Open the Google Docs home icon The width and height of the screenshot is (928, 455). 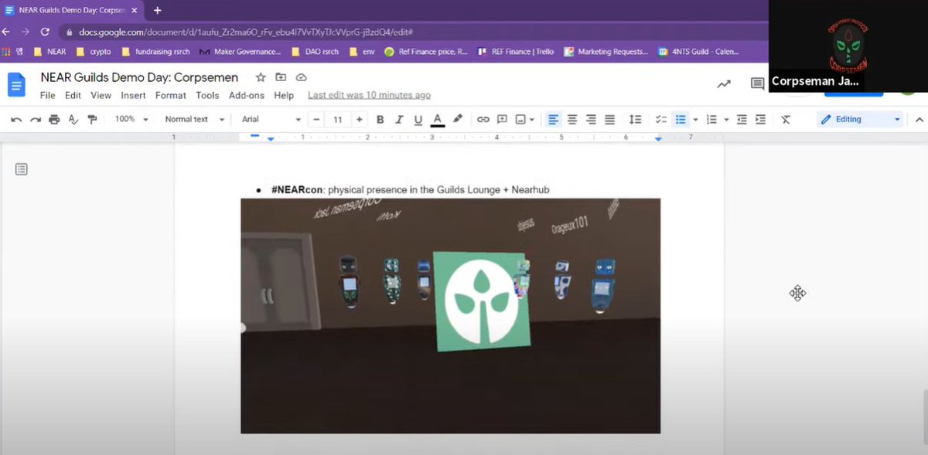(17, 84)
